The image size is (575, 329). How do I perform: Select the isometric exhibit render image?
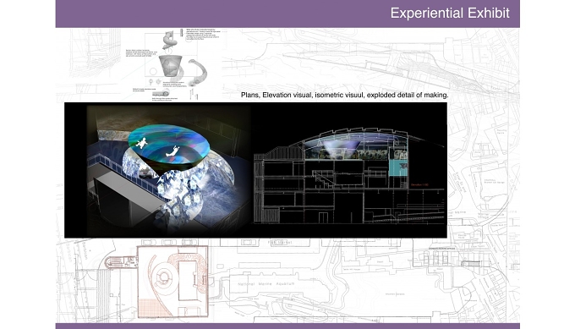tap(168, 171)
